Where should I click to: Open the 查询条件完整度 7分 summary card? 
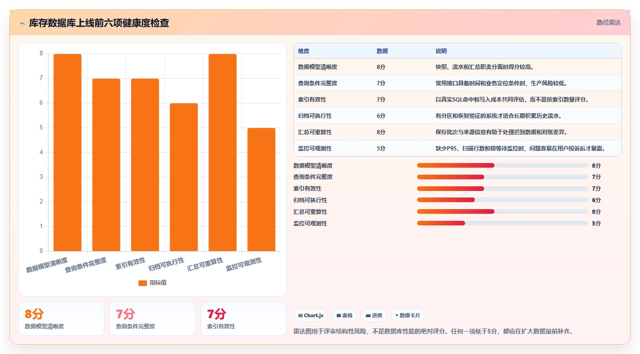tap(152, 319)
